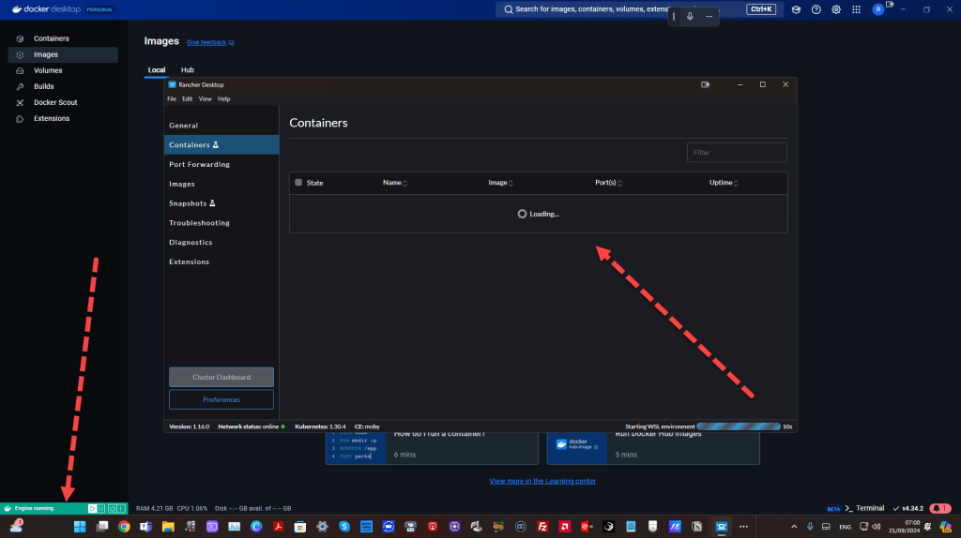Show taskbar overflow apps ellipsis
Viewport: 961px width, 538px height.
coord(743,527)
